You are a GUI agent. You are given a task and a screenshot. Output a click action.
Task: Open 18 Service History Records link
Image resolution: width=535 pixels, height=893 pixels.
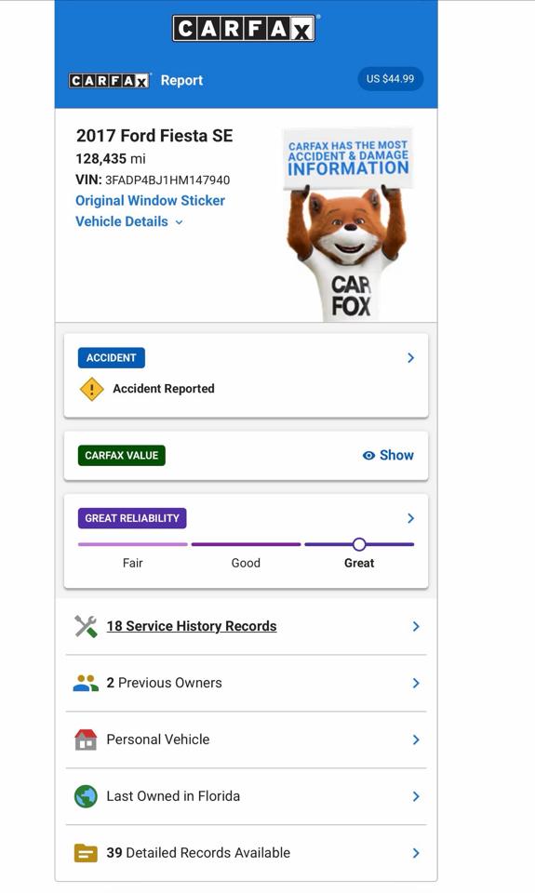pyautogui.click(x=192, y=626)
